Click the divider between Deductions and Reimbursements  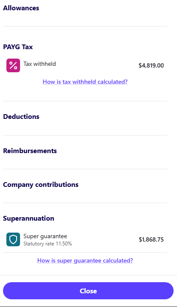(85, 135)
